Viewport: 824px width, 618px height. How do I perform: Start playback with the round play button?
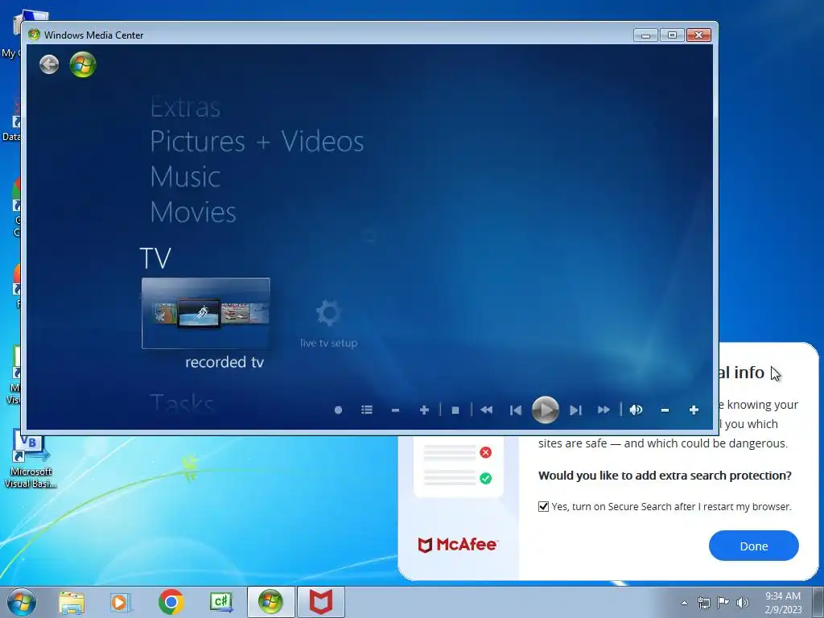click(545, 410)
